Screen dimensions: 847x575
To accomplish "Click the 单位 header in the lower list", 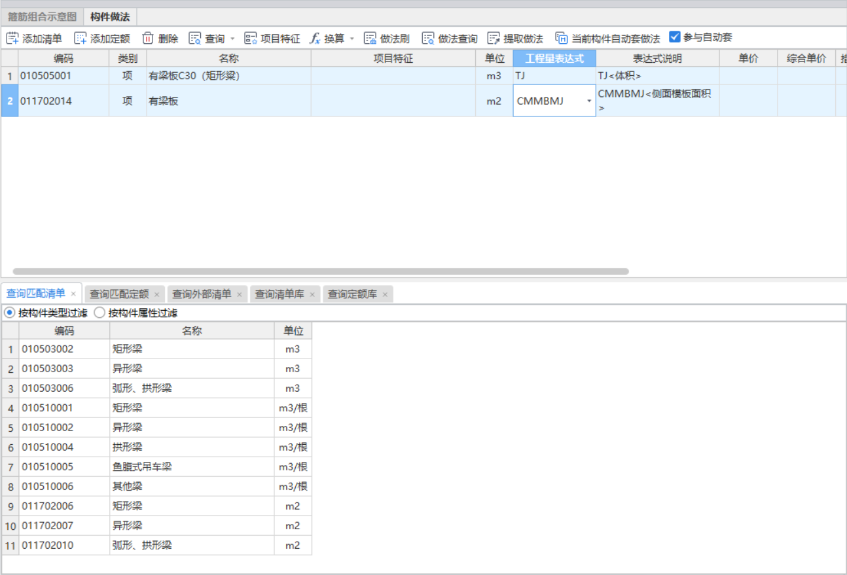I will click(293, 330).
